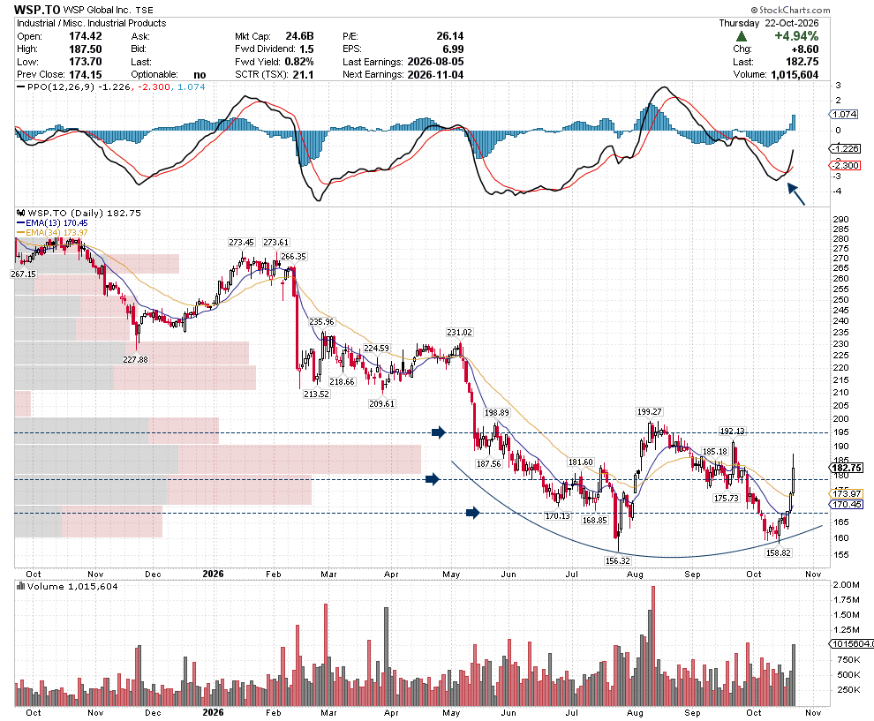The image size is (874, 721).
Task: Click the company name WSP Global Inc.
Action: click(x=97, y=10)
